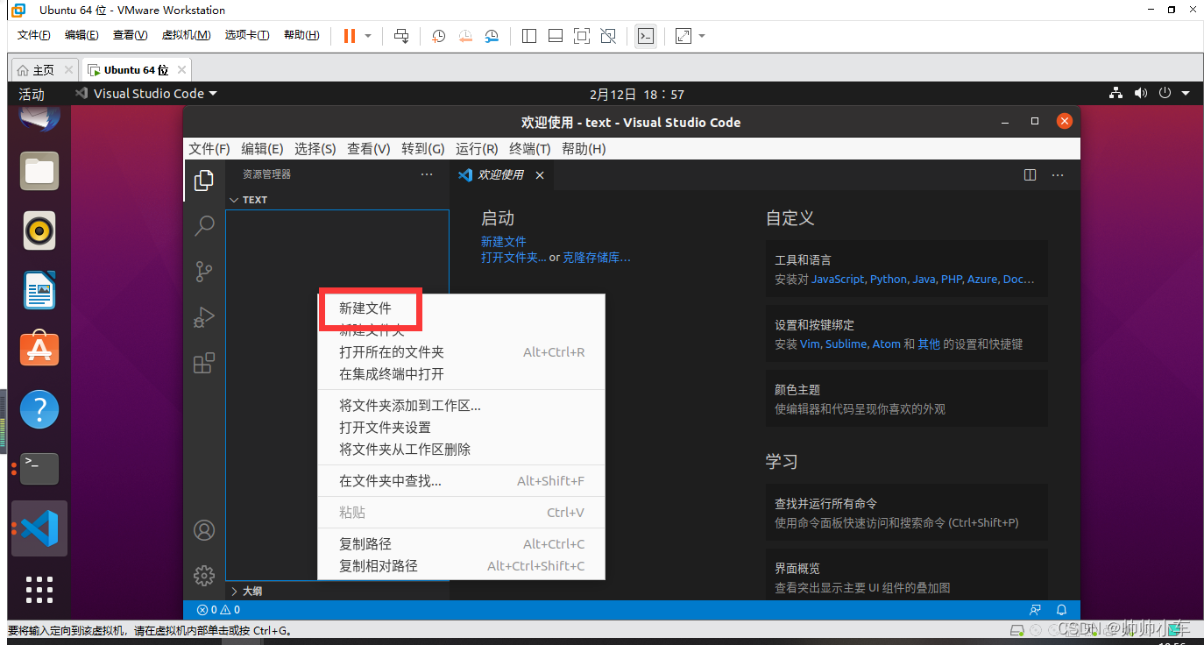This screenshot has height=645, width=1204.
Task: Open snapshot manager VMware toolbar icon
Action: point(492,36)
